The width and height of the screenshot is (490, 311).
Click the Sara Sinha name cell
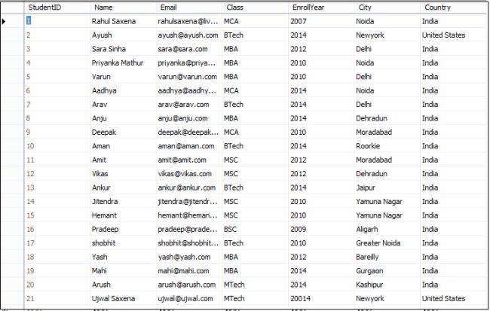click(109, 49)
